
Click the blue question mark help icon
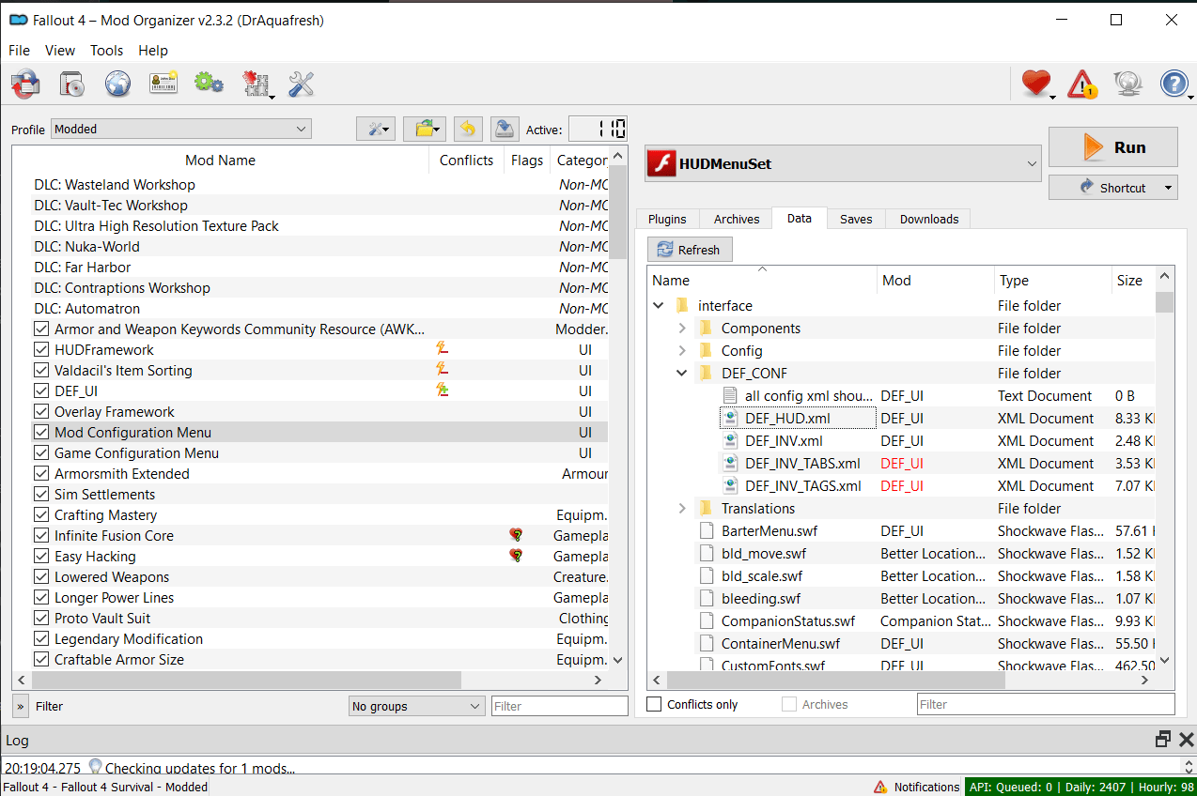tap(1174, 84)
